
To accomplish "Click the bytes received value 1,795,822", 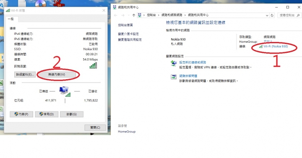I will coord(91,100).
